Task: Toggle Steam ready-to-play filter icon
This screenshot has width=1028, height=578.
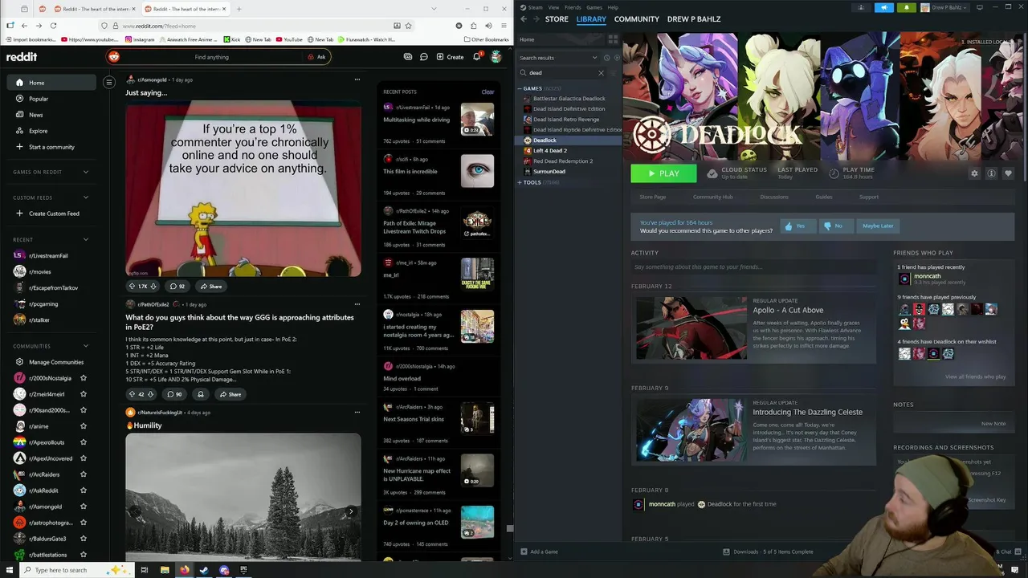Action: click(x=617, y=58)
